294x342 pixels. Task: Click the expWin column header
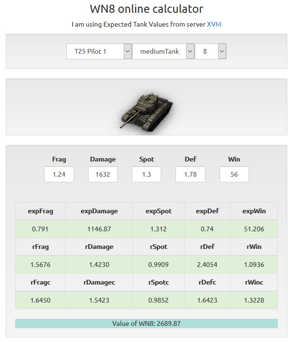coord(254,211)
